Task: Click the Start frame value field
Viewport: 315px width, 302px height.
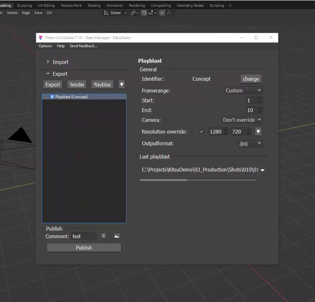Action: pos(254,100)
